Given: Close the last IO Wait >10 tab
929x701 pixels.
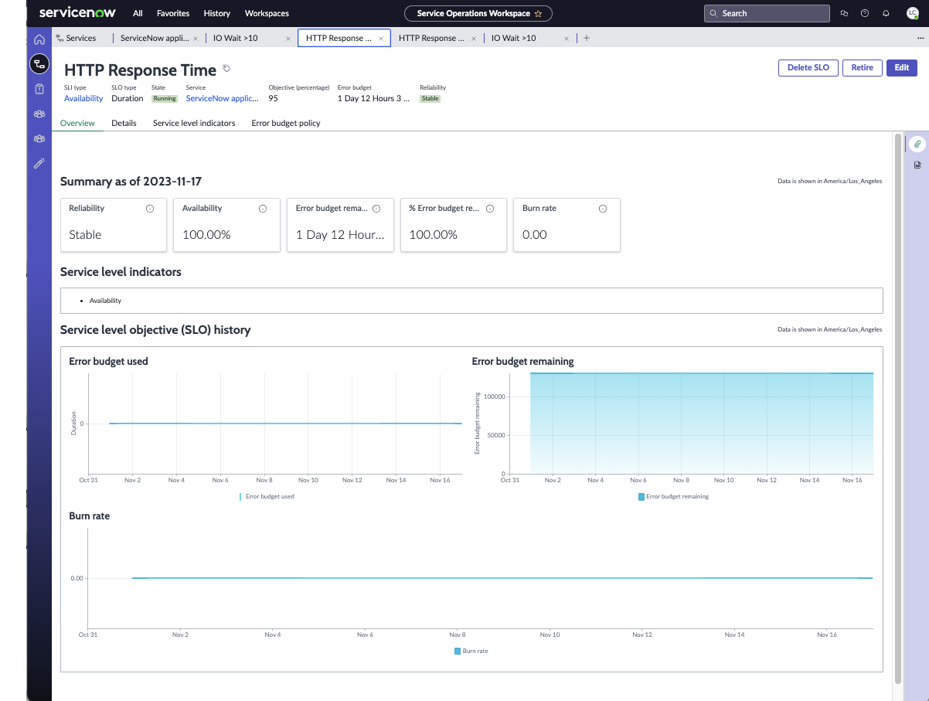Looking at the screenshot, I should 567,38.
